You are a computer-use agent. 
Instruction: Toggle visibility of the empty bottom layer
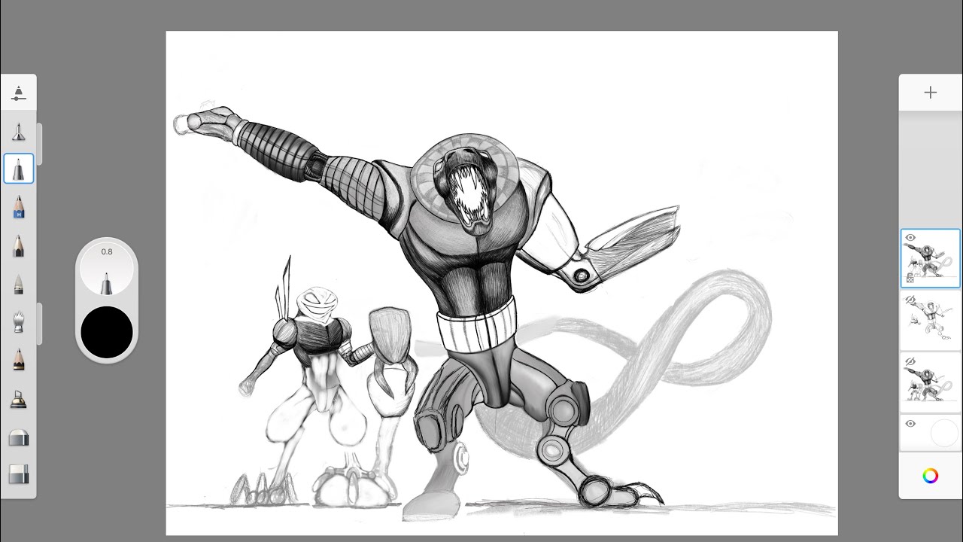pyautogui.click(x=910, y=424)
